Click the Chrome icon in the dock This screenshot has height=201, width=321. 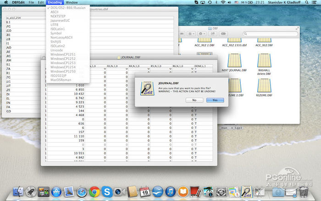[x=95, y=191]
